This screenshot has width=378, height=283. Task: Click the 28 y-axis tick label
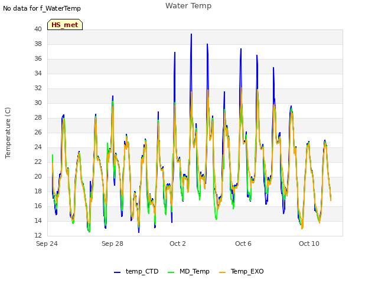pos(38,117)
